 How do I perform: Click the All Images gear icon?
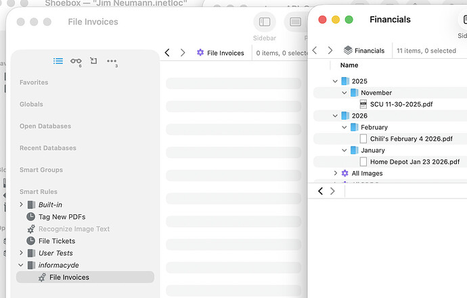tap(345, 173)
